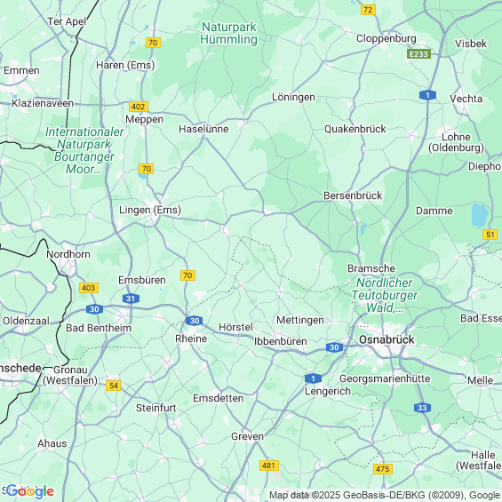Click the 51 road shield near Damme

tap(490, 235)
